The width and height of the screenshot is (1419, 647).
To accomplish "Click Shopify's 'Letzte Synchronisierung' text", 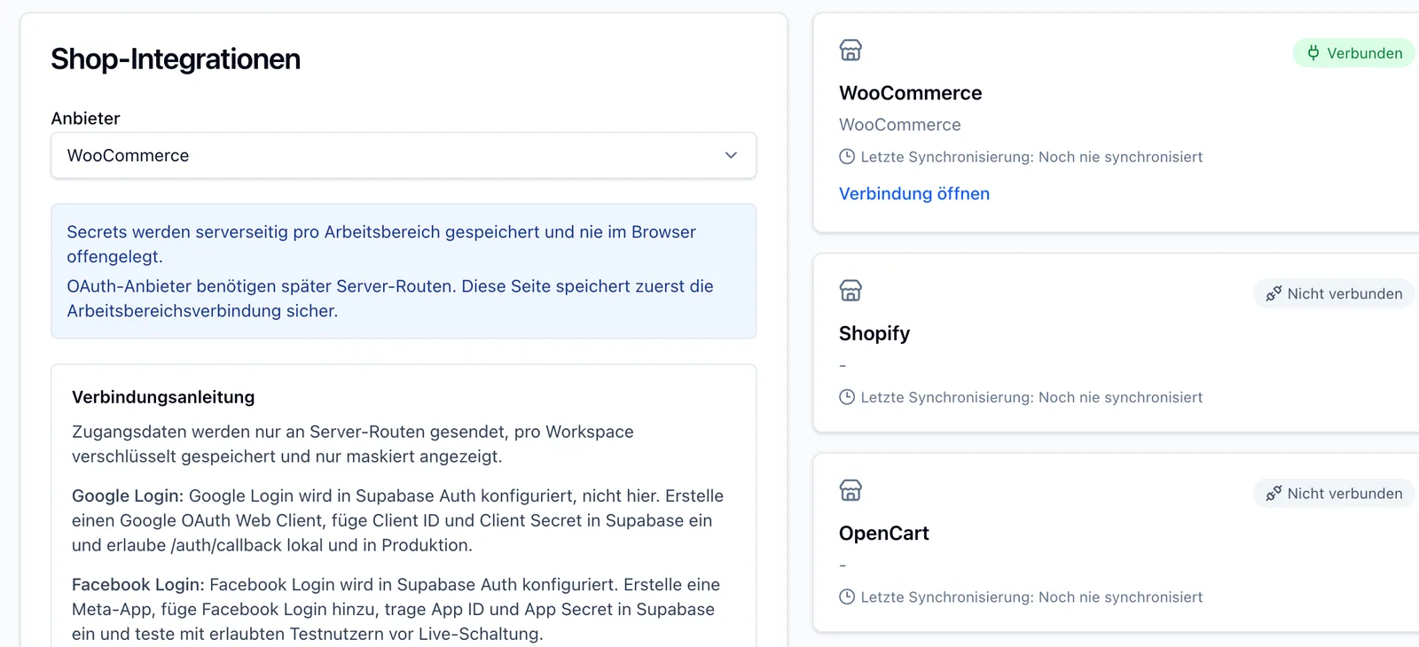I will (1031, 397).
